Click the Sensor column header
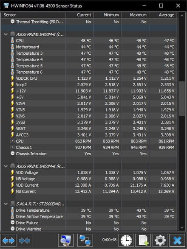This screenshot has width=187, height=249. 33,15
